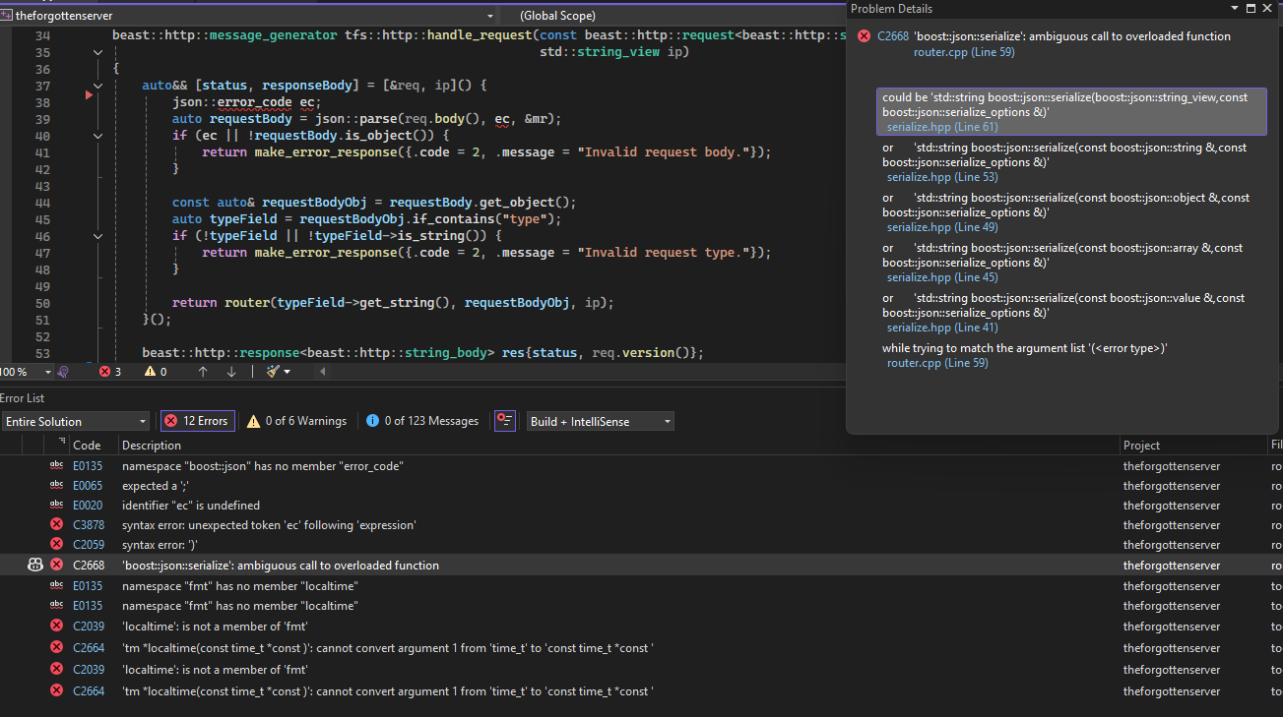Go to next issue with down arrow
Image resolution: width=1283 pixels, height=717 pixels.
point(231,372)
